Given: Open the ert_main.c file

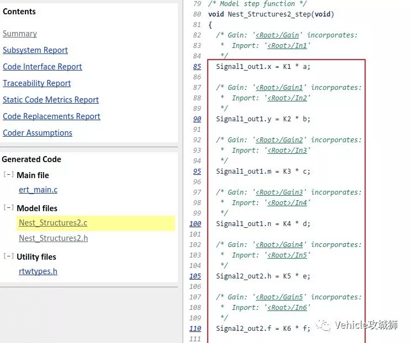Looking at the screenshot, I should coord(38,189).
